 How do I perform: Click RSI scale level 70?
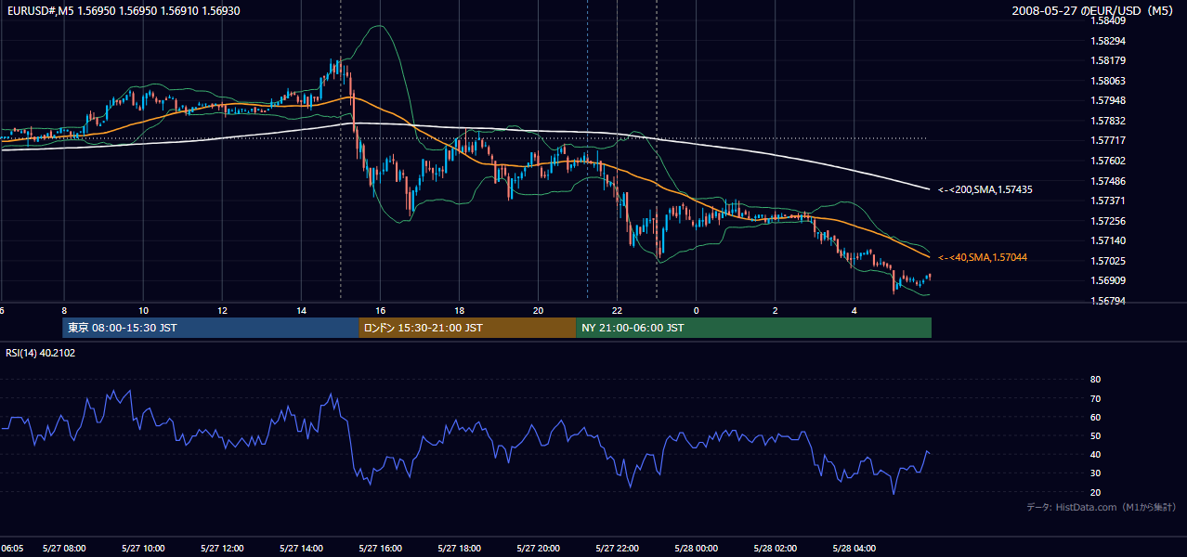point(1095,398)
